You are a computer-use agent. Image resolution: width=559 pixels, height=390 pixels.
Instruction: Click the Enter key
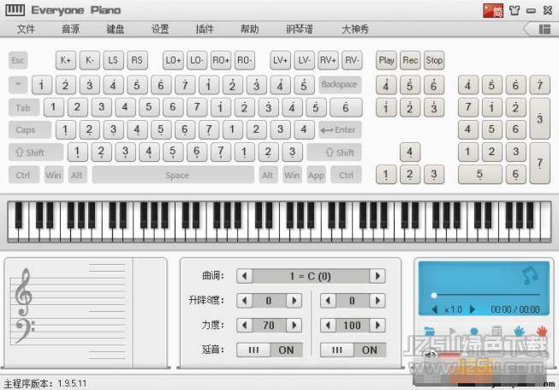tap(340, 130)
